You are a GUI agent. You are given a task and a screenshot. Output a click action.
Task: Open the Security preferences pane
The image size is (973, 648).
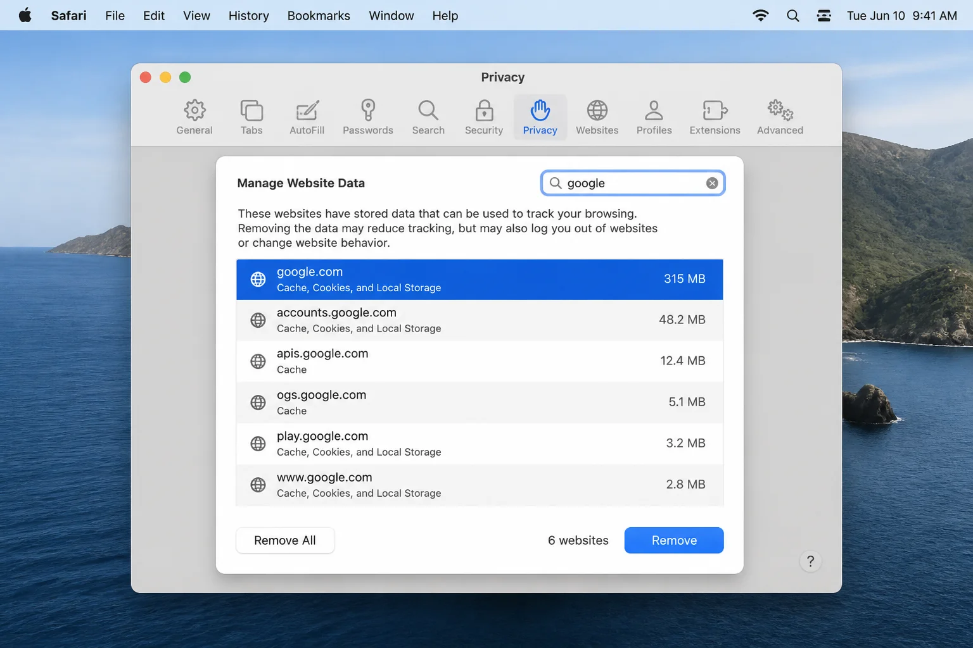[484, 118]
